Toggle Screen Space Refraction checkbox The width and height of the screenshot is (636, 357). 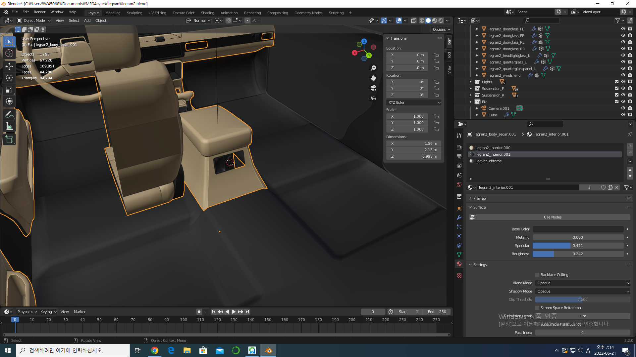537,308
